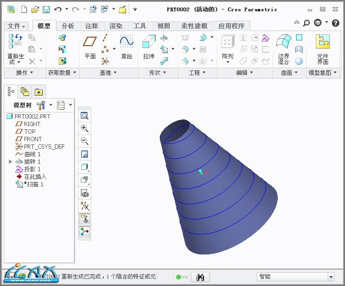Toggle the spin center display icon

85,231
